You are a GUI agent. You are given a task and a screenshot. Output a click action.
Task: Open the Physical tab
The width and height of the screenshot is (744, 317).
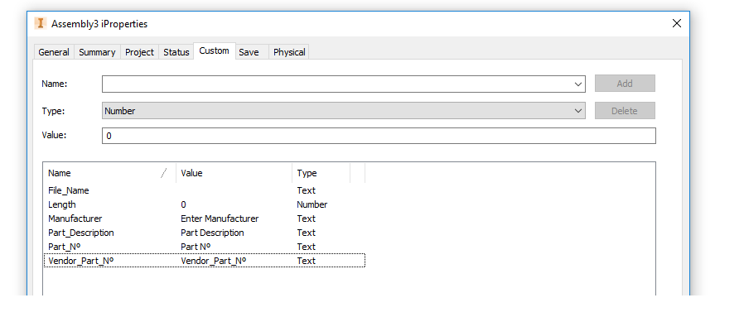(289, 52)
